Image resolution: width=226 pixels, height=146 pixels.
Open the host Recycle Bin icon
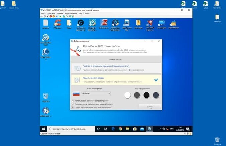click(217, 141)
